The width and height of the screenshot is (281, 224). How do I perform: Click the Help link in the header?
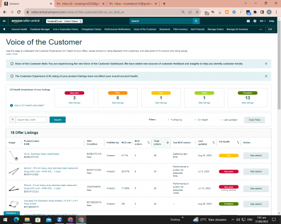(271, 21)
